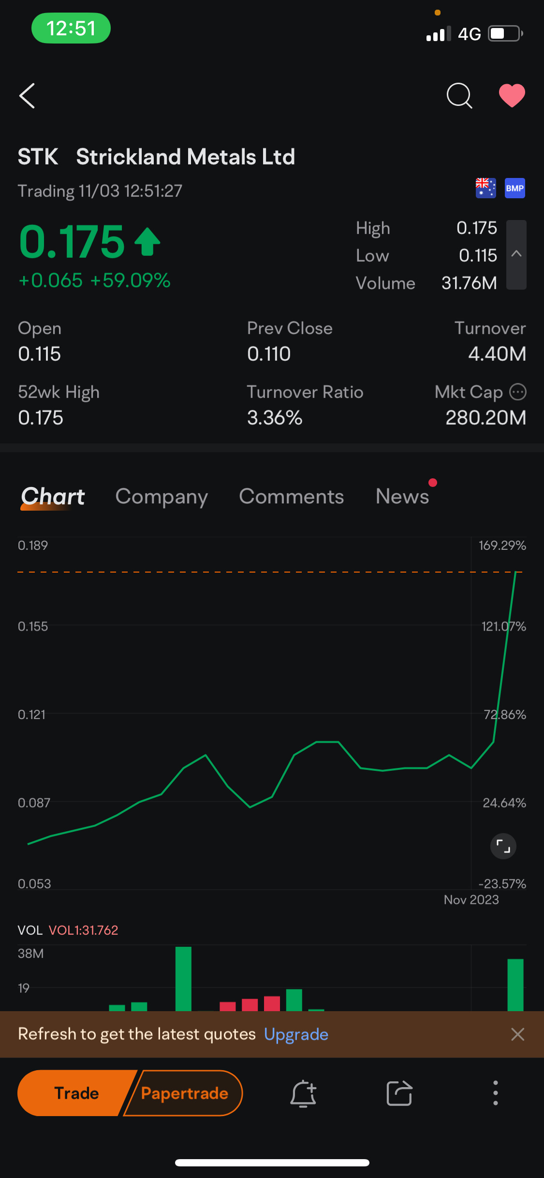Screen dimensions: 544x1178
Task: Tap the price line chart peak
Action: coord(515,573)
